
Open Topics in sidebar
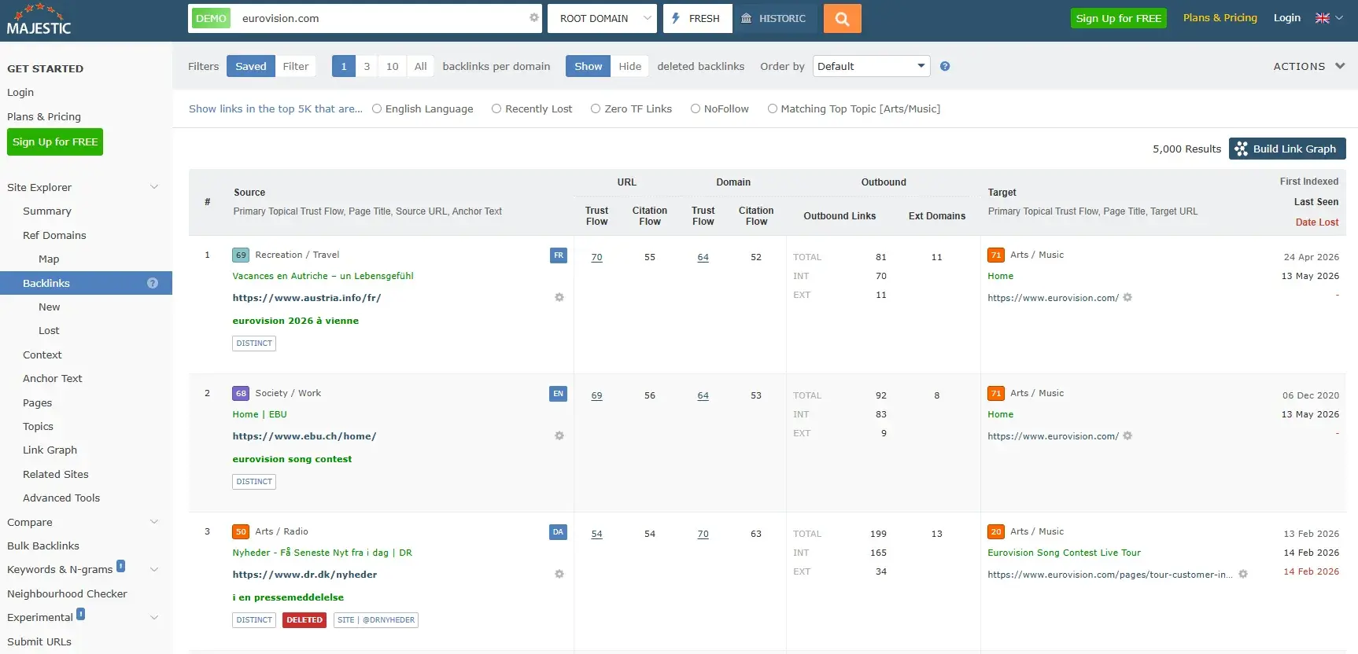[38, 426]
